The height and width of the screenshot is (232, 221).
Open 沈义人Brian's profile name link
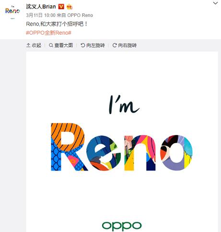click(41, 7)
